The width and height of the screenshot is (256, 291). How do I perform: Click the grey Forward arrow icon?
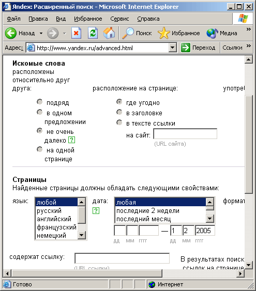53,33
